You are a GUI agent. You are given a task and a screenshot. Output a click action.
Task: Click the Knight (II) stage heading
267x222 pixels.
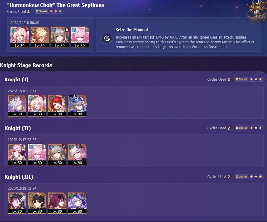click(x=18, y=128)
